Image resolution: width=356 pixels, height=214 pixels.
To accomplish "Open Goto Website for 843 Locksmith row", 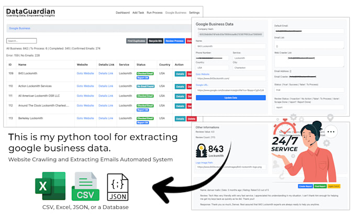I will click(85, 73).
